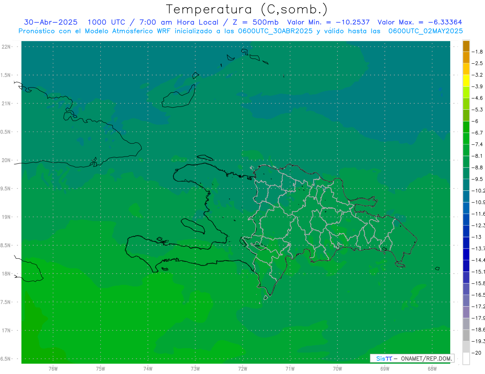This screenshot has width=485, height=374.
Task: Select the '0600UTC_02MAY2025' valid-until timestamp
Action: point(425,31)
